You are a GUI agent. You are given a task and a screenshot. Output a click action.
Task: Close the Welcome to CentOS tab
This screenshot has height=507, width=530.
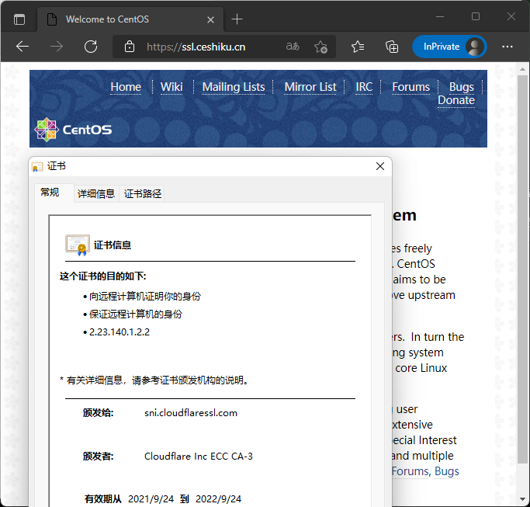210,20
